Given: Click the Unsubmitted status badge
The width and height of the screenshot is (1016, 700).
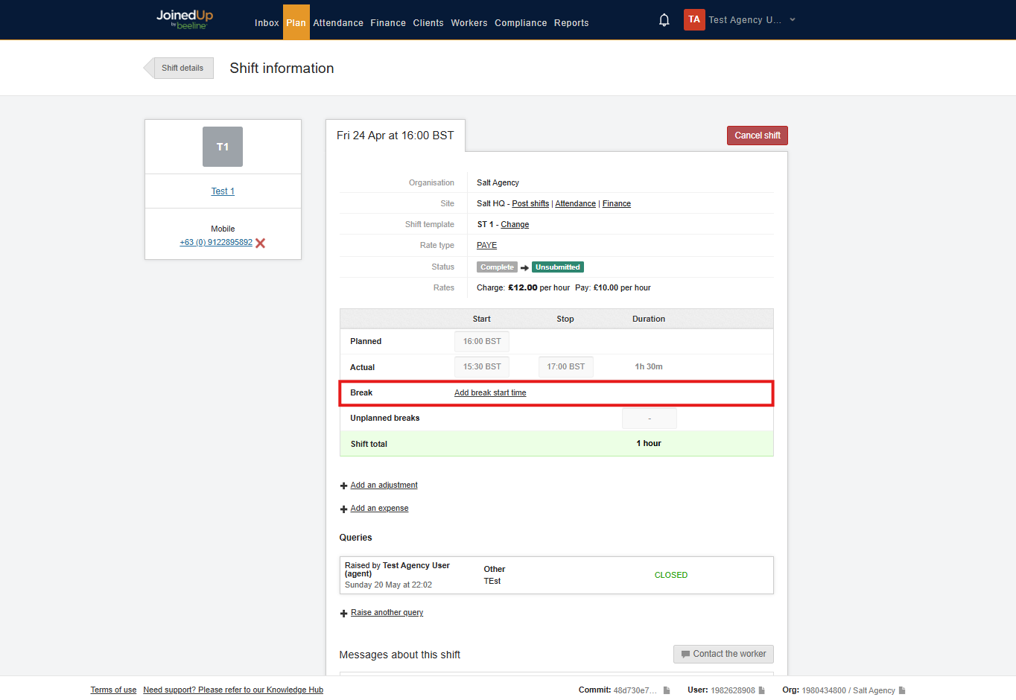Looking at the screenshot, I should 557,267.
